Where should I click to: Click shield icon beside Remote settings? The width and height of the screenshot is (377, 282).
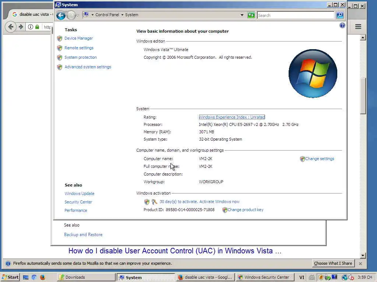pos(60,48)
